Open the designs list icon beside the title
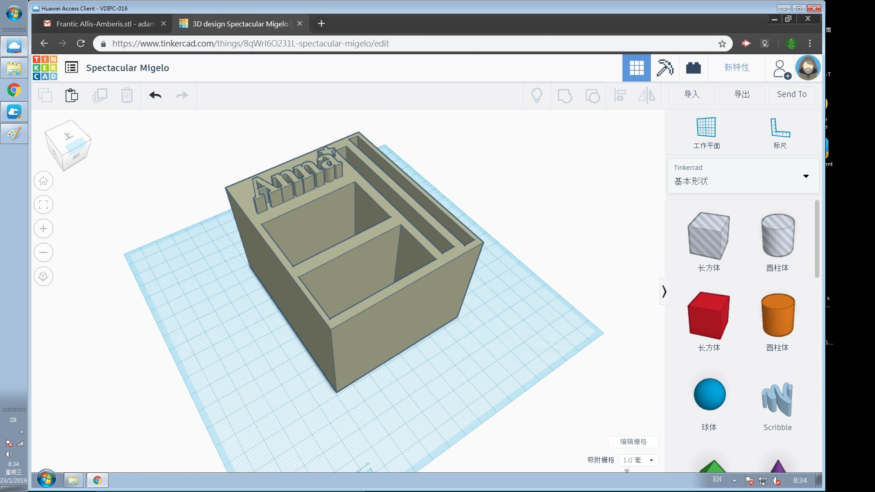This screenshot has height=492, width=875. [72, 67]
